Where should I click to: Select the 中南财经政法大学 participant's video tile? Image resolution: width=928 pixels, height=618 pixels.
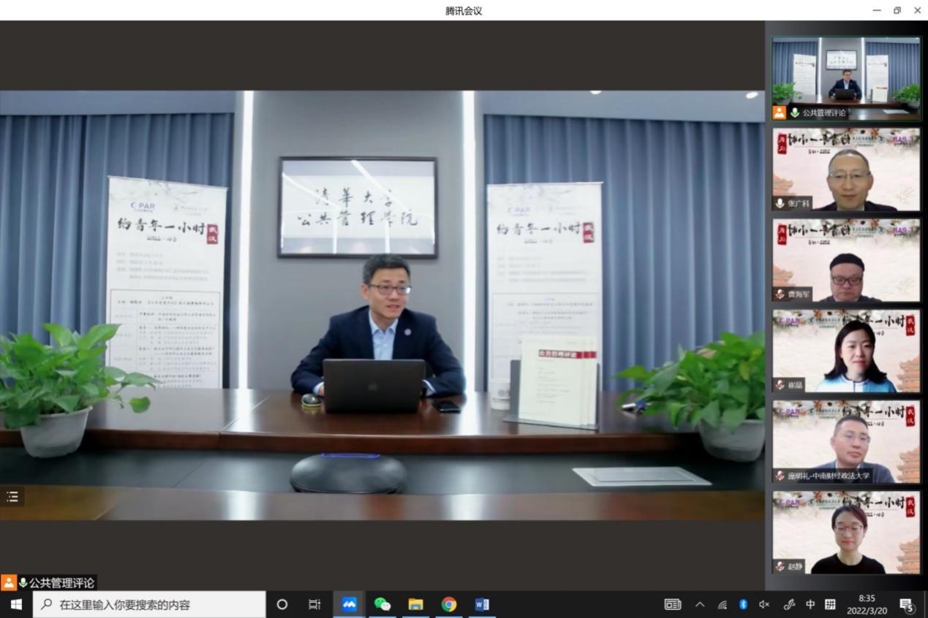[x=846, y=440]
